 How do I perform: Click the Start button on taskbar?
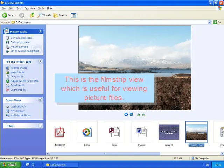[9, 164]
